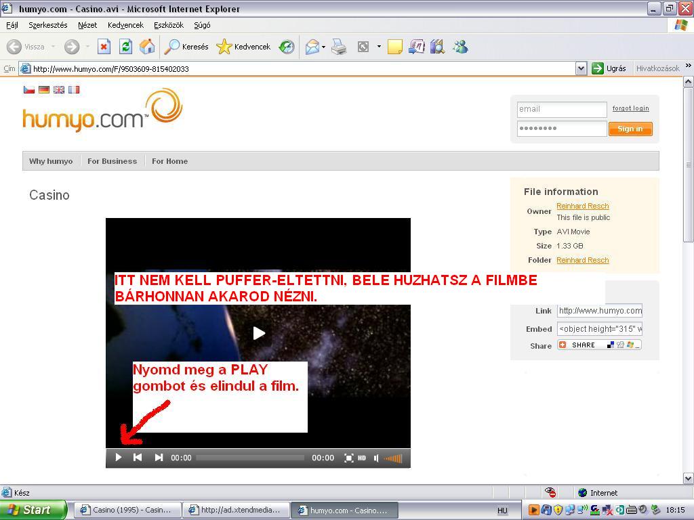Follow the forgot login link
This screenshot has width=694, height=520.
(630, 108)
